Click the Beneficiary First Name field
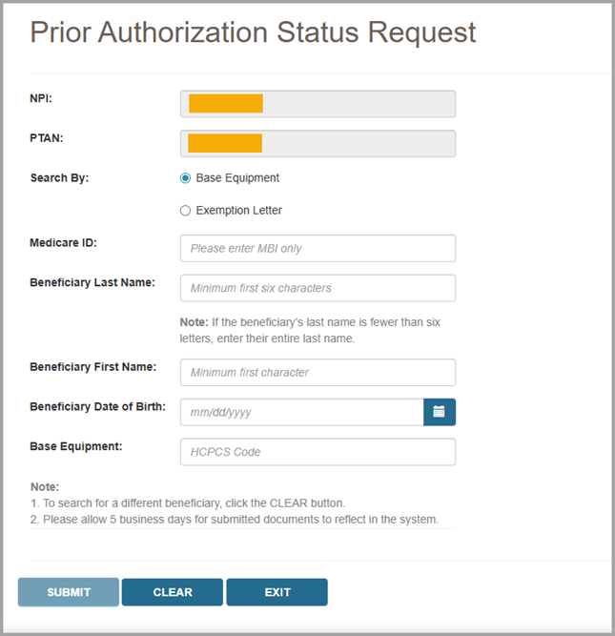 click(x=318, y=372)
